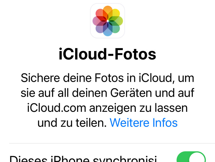Tap the colorful Photos app icon
This screenshot has height=162, width=215.
pos(107,21)
